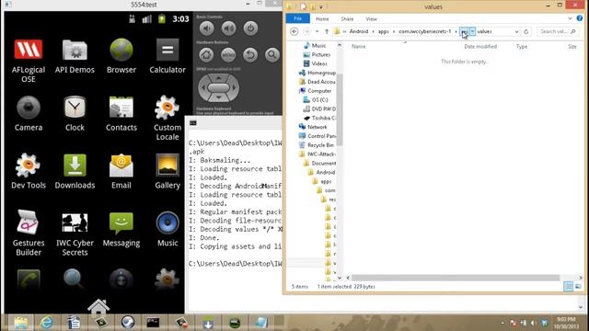
Task: Open address bar history dropdown
Action: (517, 31)
